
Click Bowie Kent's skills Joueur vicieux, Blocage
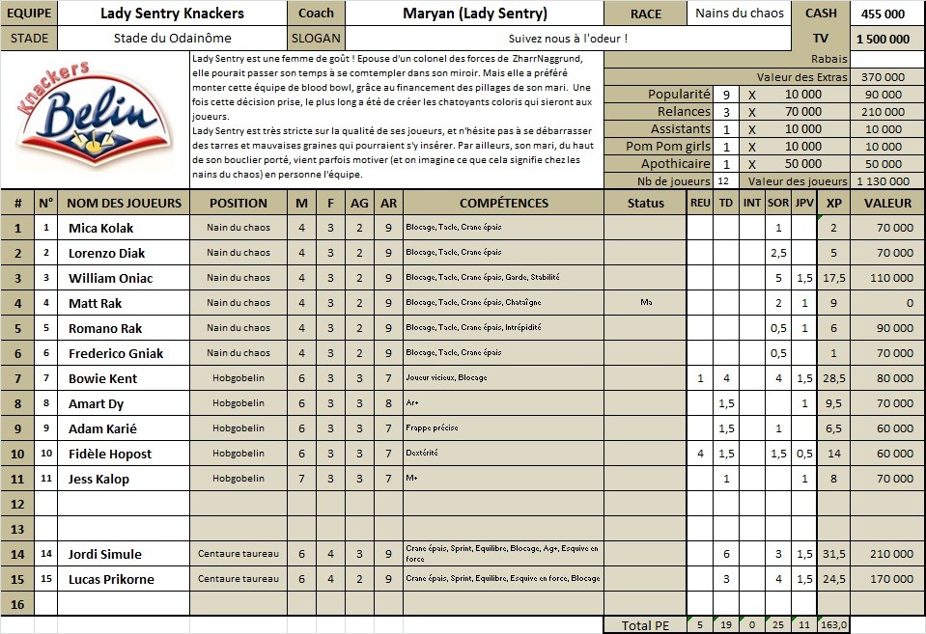(x=503, y=378)
